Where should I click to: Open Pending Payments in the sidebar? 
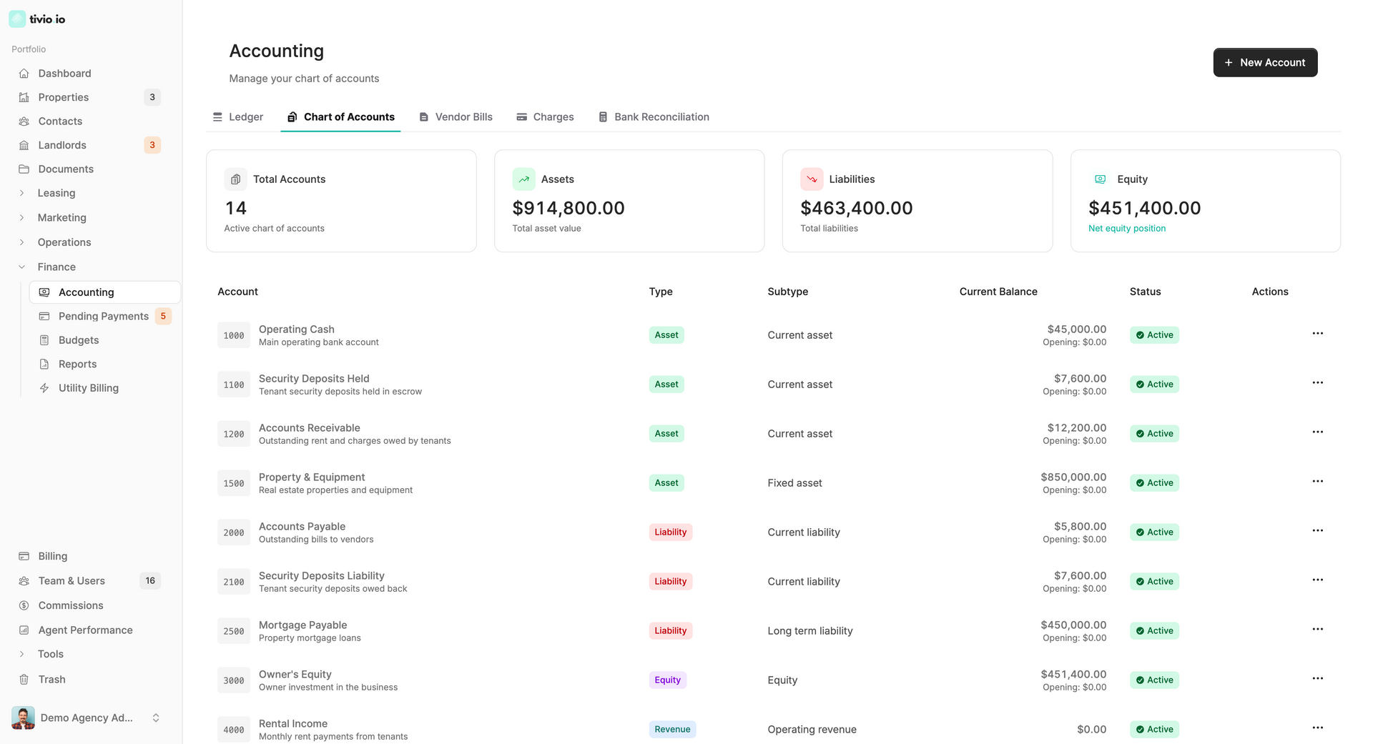(x=103, y=316)
